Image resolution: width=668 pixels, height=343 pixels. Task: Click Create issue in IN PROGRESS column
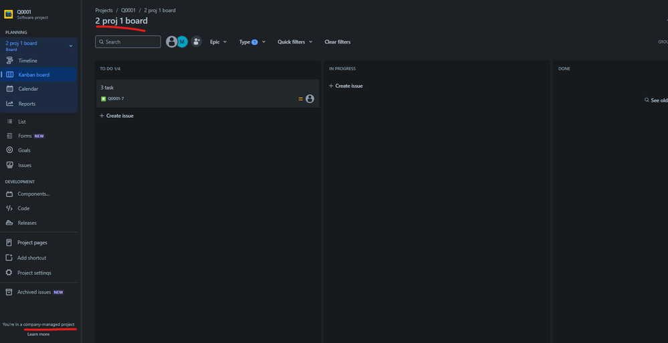click(346, 86)
